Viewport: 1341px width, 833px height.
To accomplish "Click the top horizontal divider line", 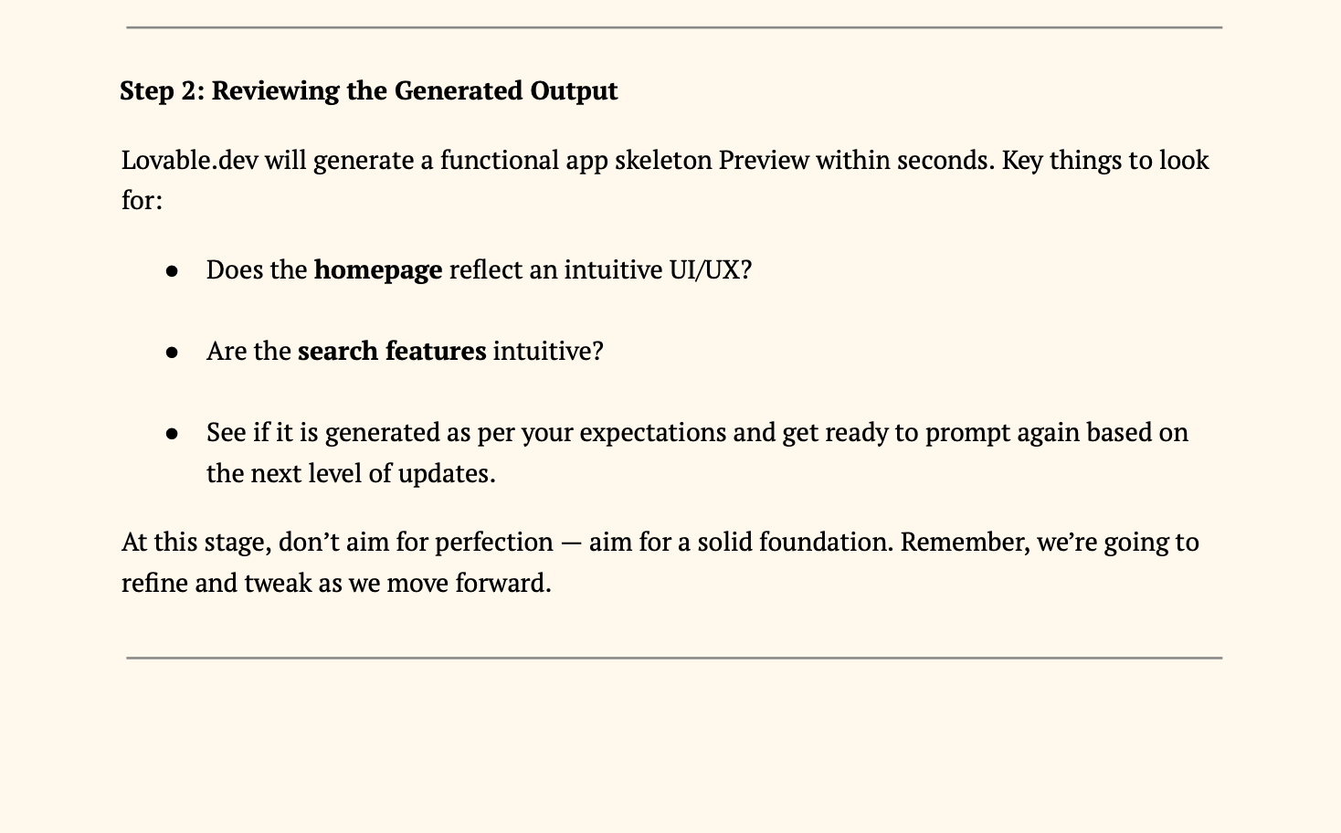I will [674, 27].
